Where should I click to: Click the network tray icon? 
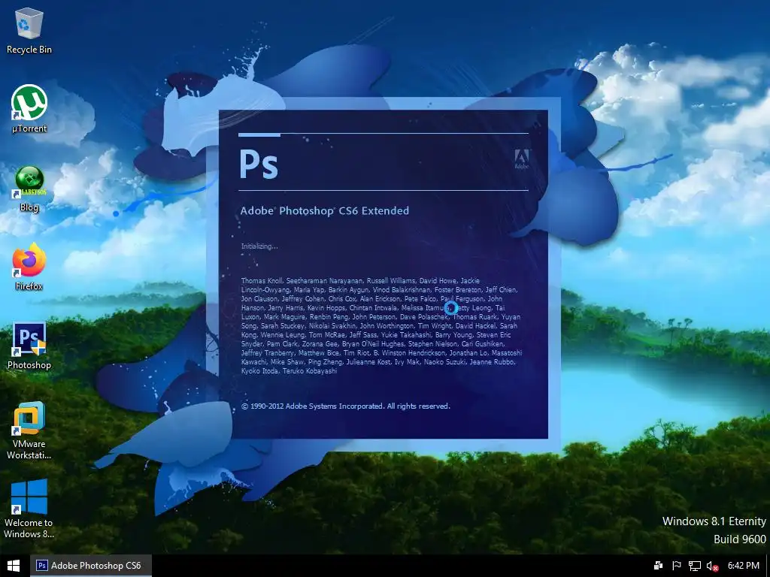(x=694, y=566)
